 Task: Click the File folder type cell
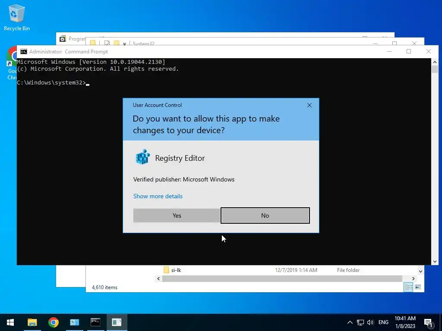coord(348,270)
